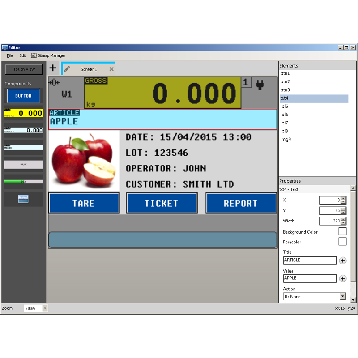Open the Edit menu
The image size is (358, 358).
[22, 55]
